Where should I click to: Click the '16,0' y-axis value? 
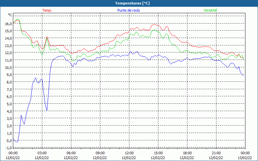[x=8, y=24]
